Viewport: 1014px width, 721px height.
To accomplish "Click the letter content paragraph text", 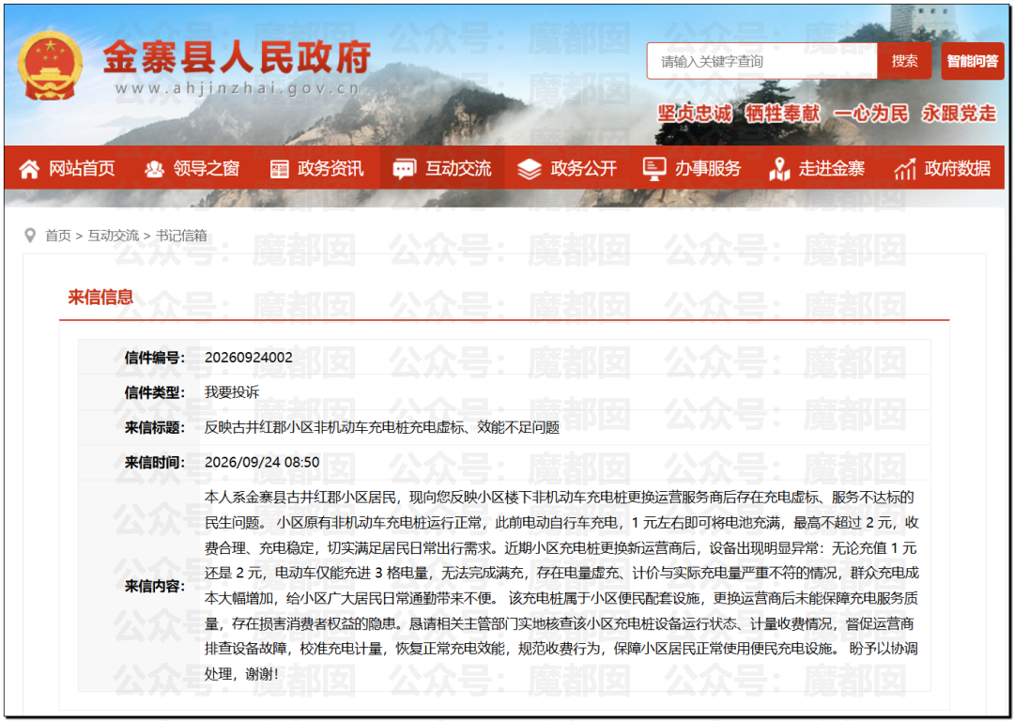I will click(561, 586).
